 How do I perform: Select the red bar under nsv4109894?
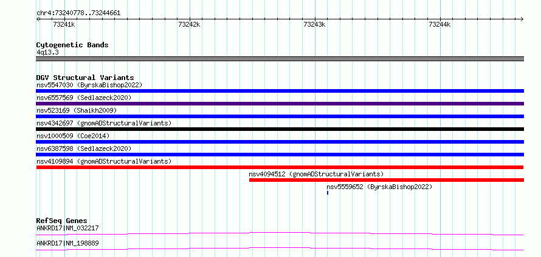280,167
